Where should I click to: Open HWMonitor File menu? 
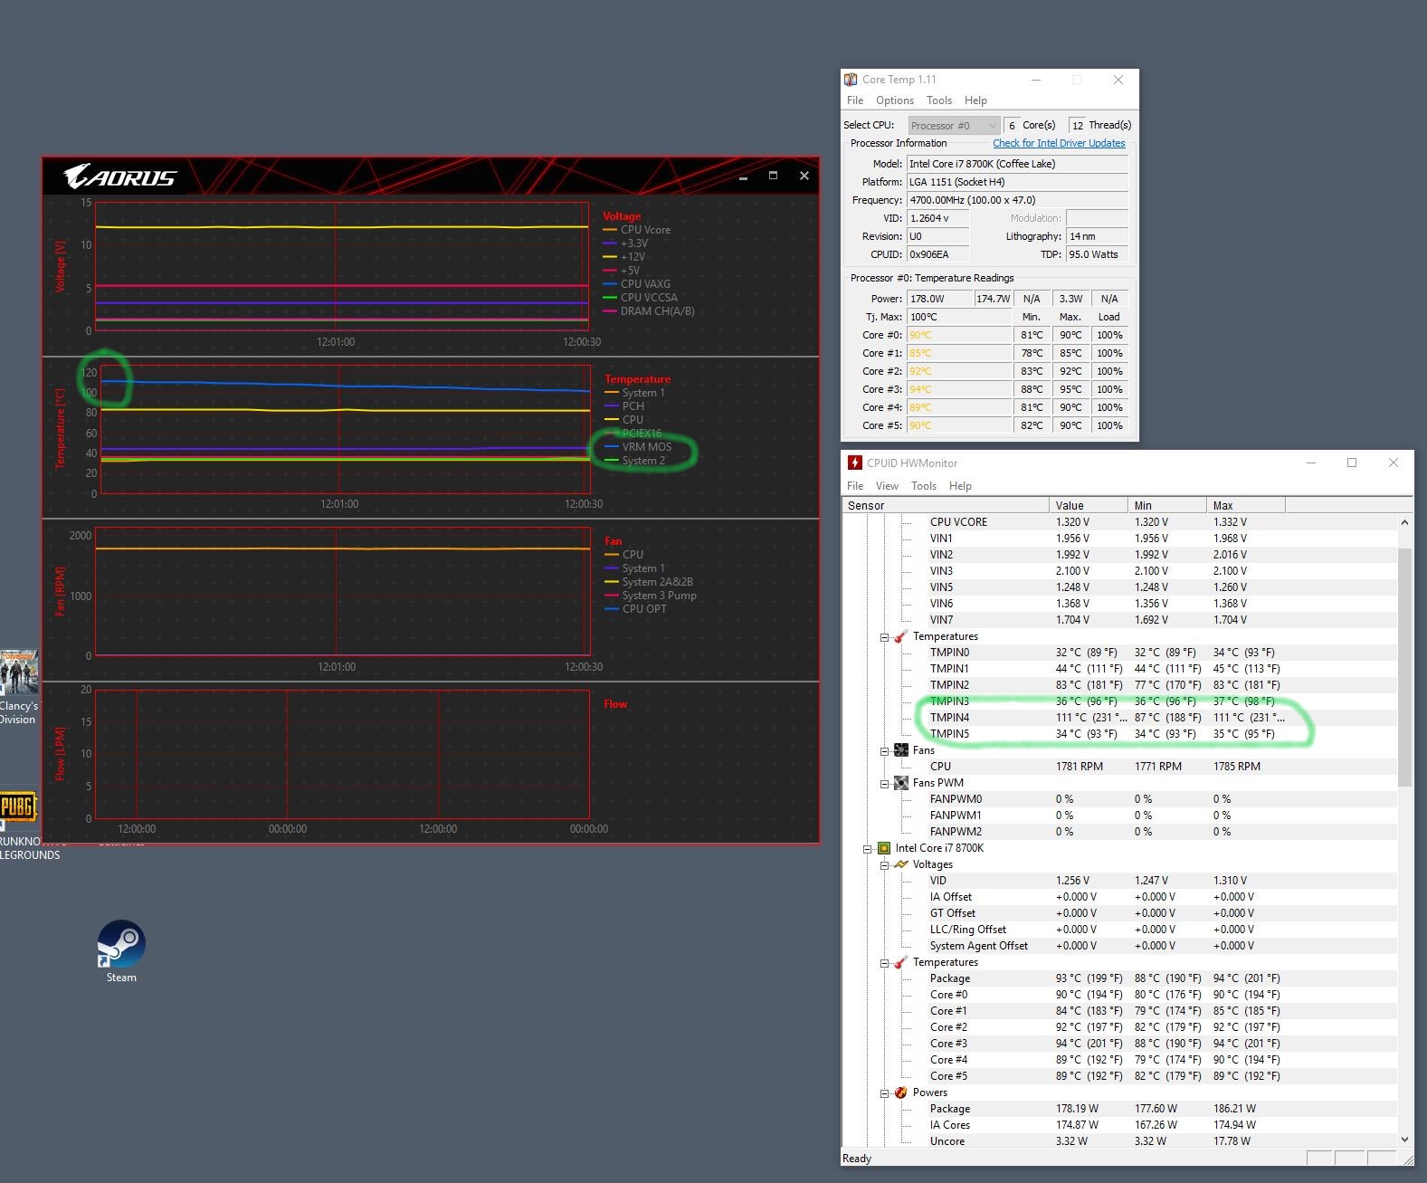pos(854,486)
